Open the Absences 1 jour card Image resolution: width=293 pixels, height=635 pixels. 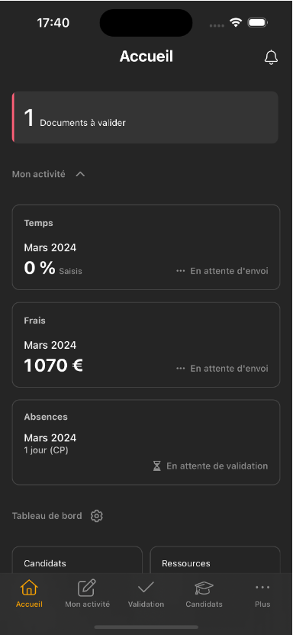click(146, 443)
